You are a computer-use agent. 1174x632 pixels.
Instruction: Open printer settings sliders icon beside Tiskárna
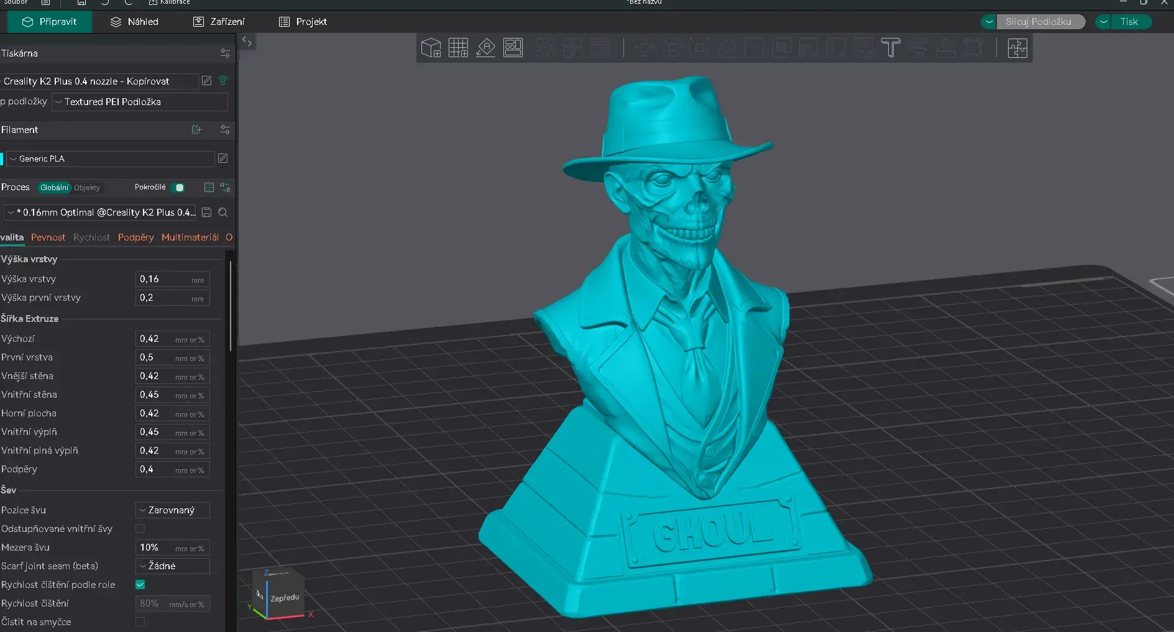click(225, 53)
